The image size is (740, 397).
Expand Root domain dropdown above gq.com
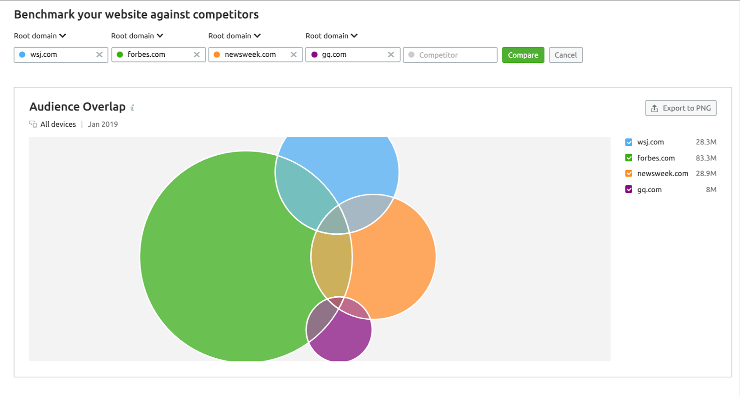pos(332,36)
